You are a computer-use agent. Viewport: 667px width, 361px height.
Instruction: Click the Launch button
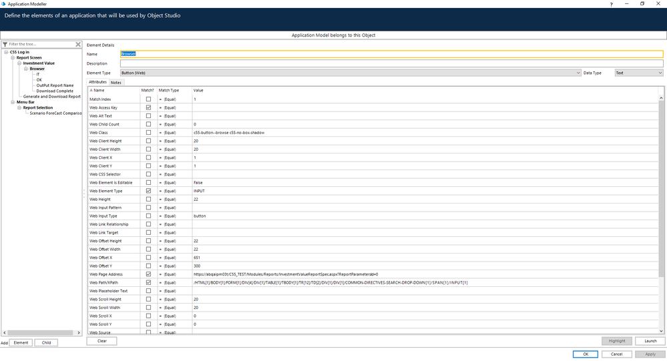[x=650, y=341]
